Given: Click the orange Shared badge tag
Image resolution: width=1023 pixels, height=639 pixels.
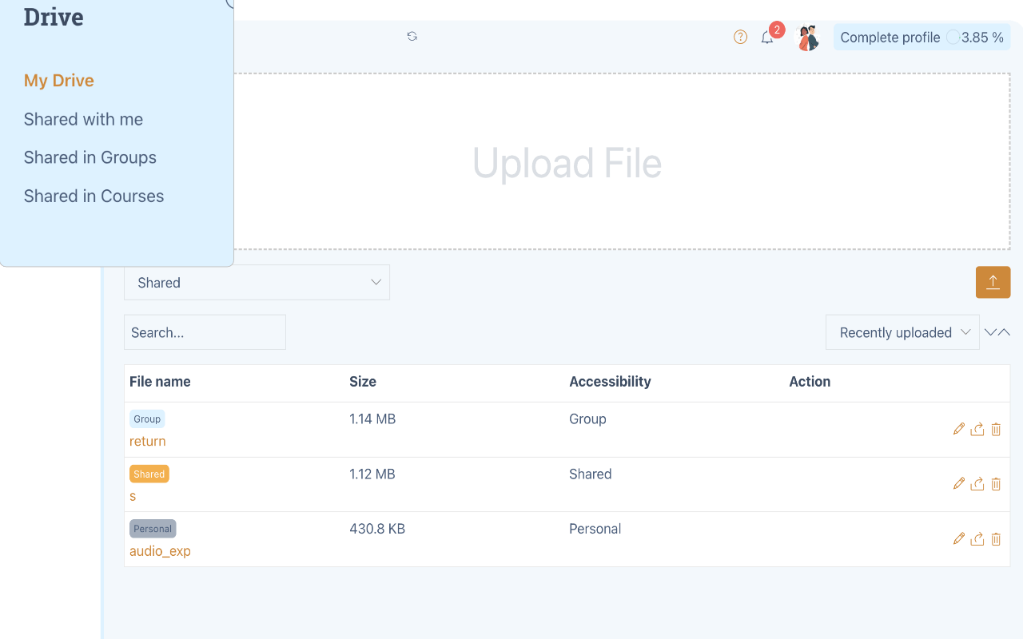Looking at the screenshot, I should coord(149,474).
